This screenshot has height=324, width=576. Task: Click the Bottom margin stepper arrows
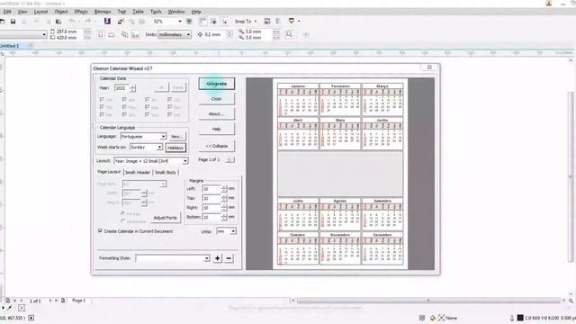tap(224, 218)
